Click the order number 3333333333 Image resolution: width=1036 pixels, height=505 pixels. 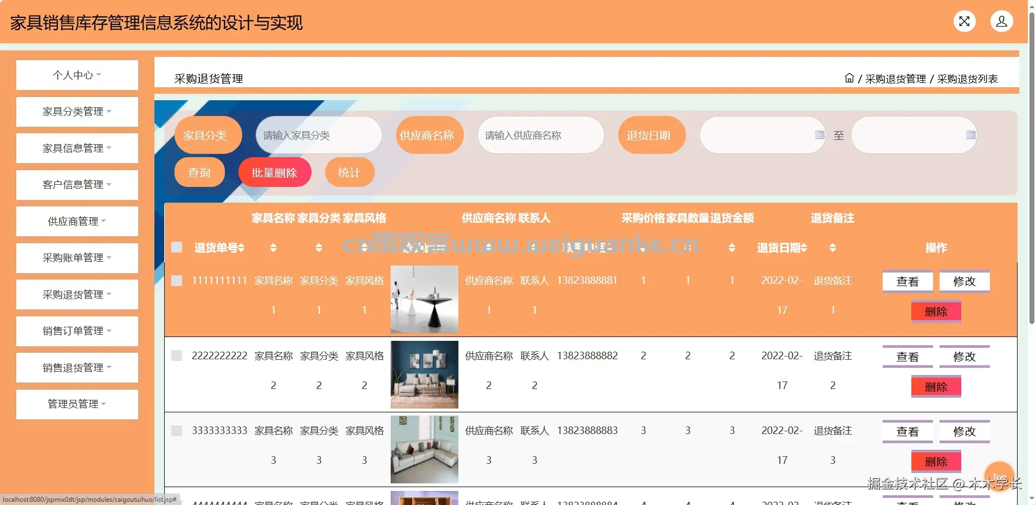219,430
